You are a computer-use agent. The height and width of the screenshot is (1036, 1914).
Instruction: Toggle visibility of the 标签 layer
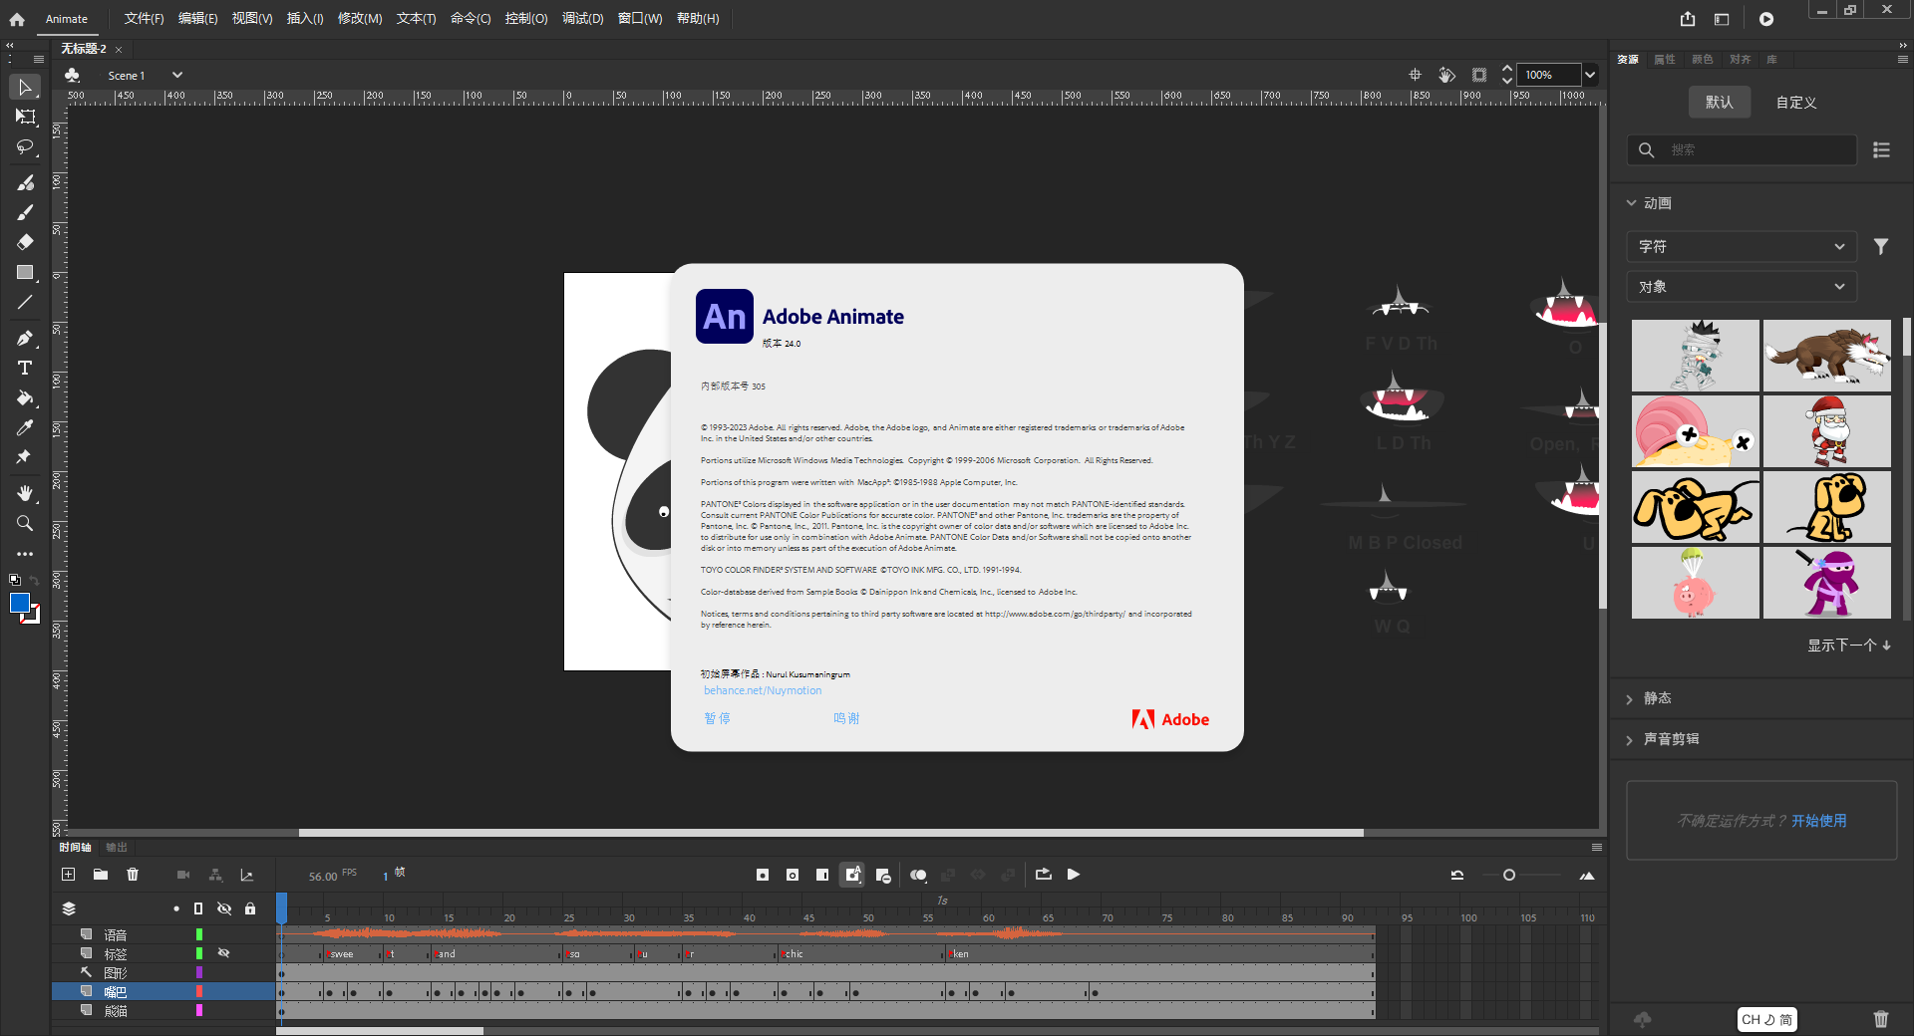(224, 953)
